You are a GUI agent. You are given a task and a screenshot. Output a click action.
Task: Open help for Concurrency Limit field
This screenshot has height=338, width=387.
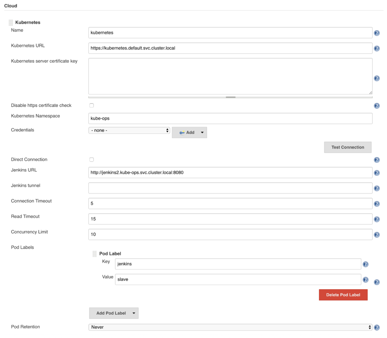coord(377,235)
